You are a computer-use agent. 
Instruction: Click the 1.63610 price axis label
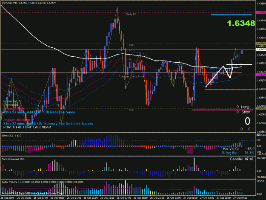[261, 38]
